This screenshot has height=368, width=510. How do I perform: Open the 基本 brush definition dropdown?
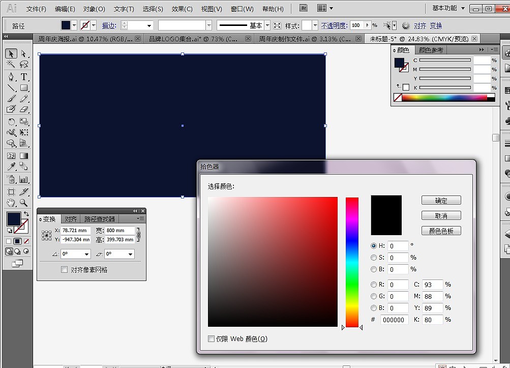coord(267,25)
